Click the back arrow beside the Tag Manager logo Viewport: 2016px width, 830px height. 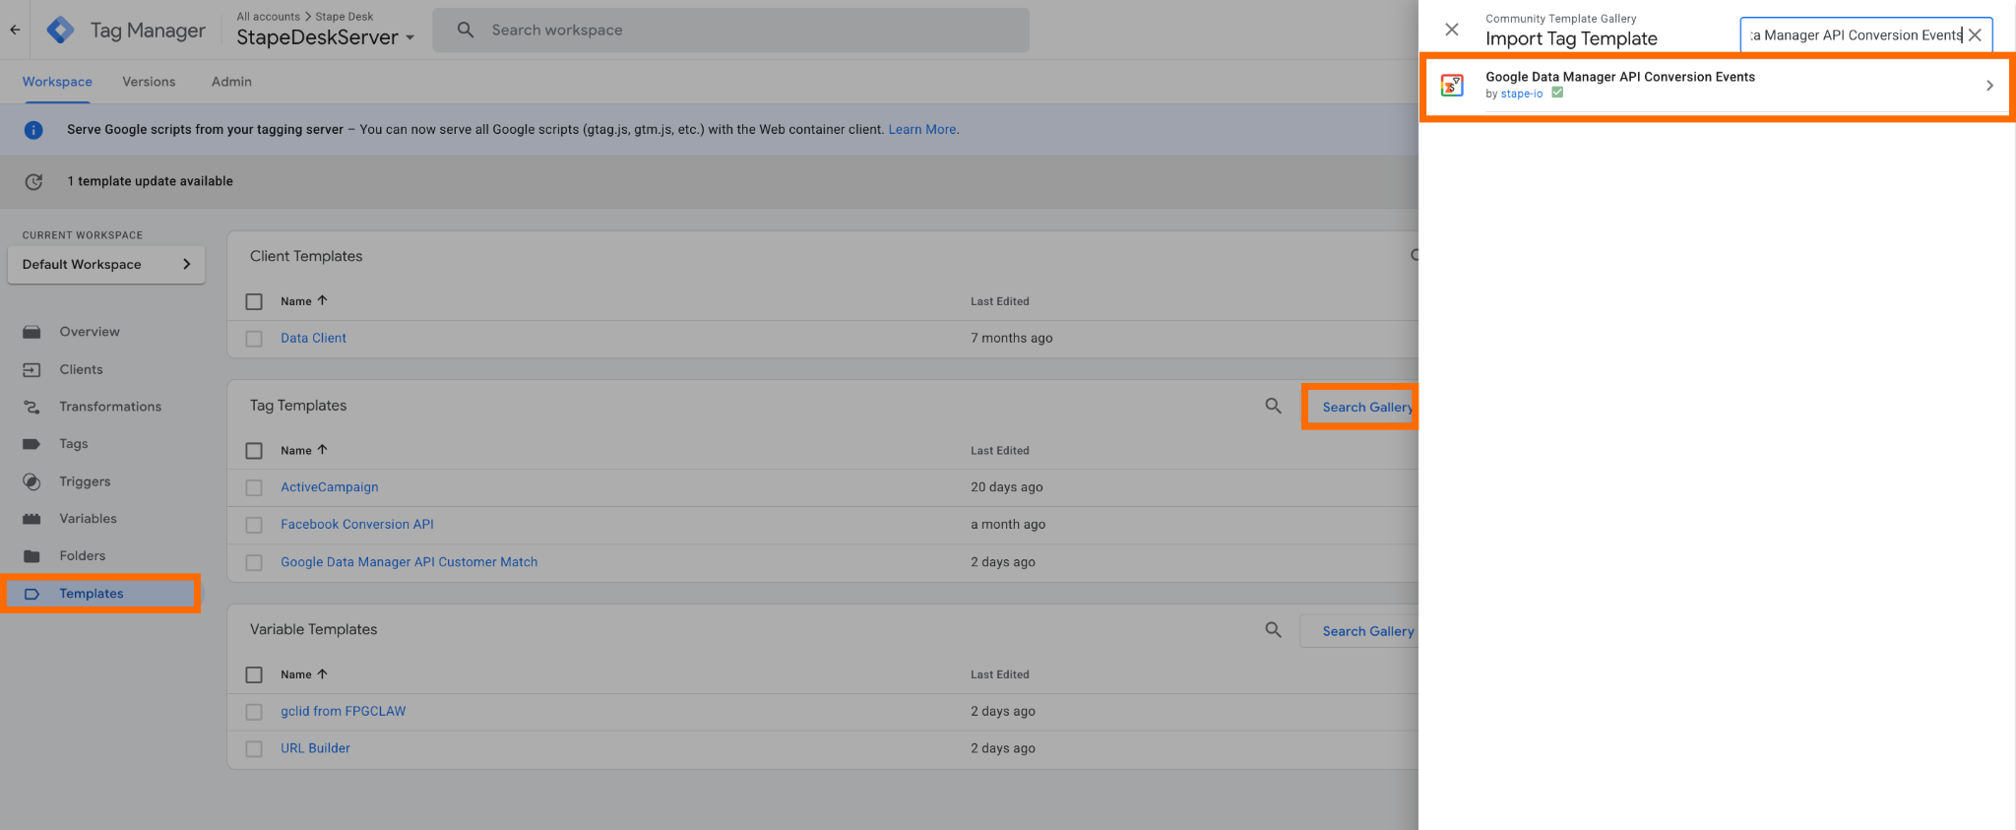15,30
